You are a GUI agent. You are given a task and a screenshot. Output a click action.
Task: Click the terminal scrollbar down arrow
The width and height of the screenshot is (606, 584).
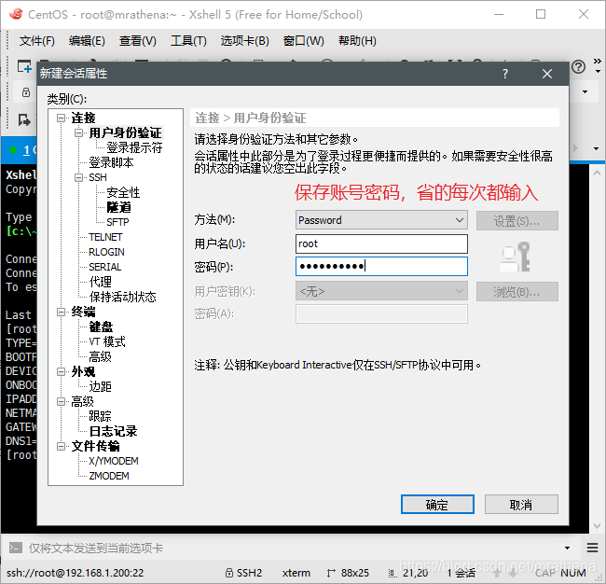[x=597, y=526]
